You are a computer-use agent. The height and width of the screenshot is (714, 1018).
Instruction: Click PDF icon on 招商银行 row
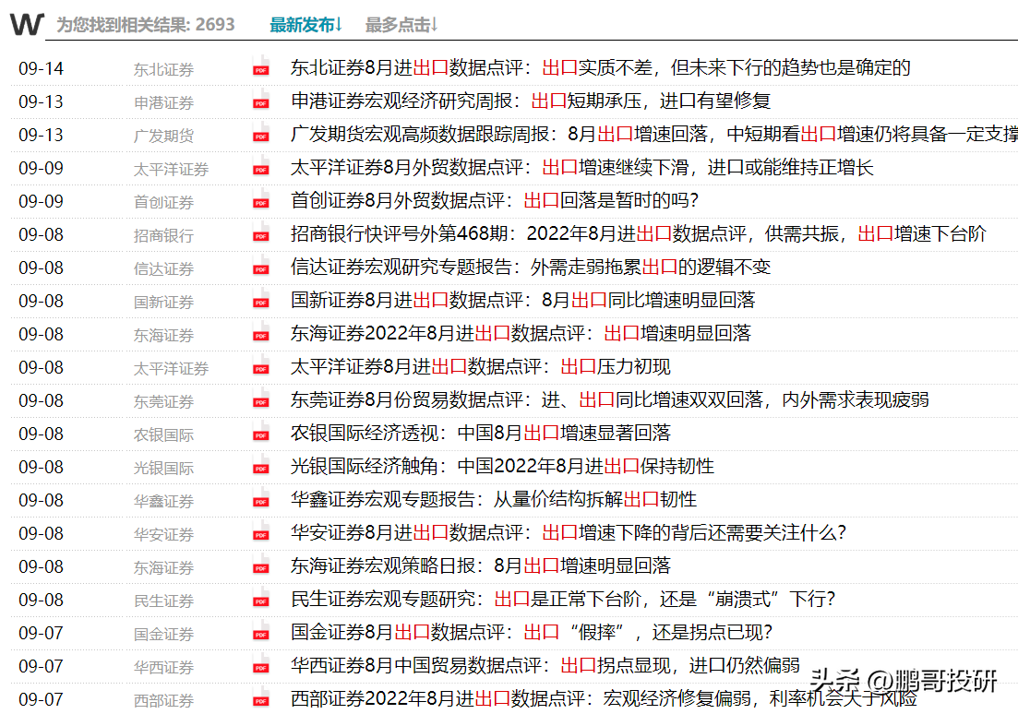(261, 234)
